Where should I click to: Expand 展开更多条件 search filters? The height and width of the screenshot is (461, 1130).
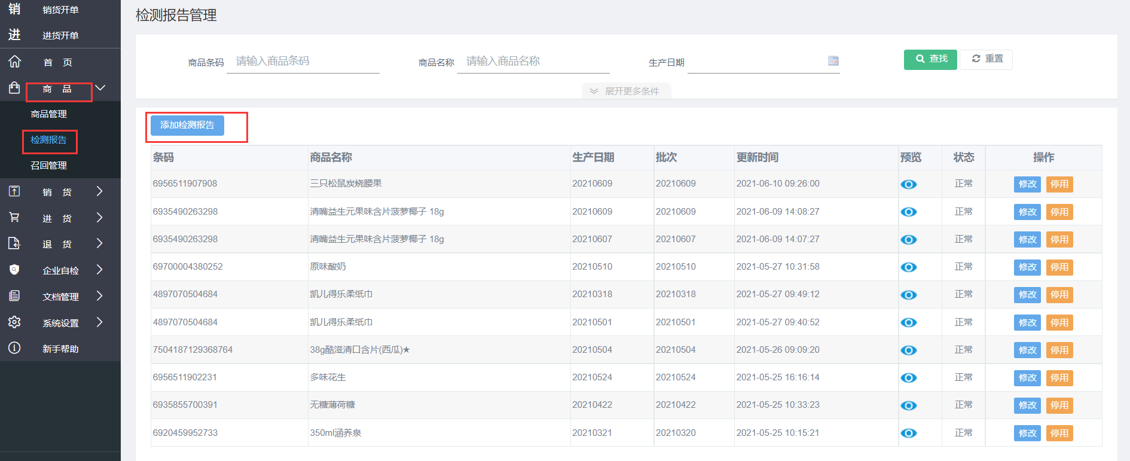point(626,91)
